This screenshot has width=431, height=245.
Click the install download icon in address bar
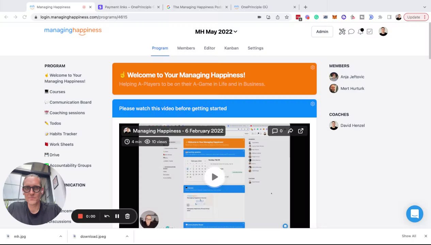coord(268,17)
